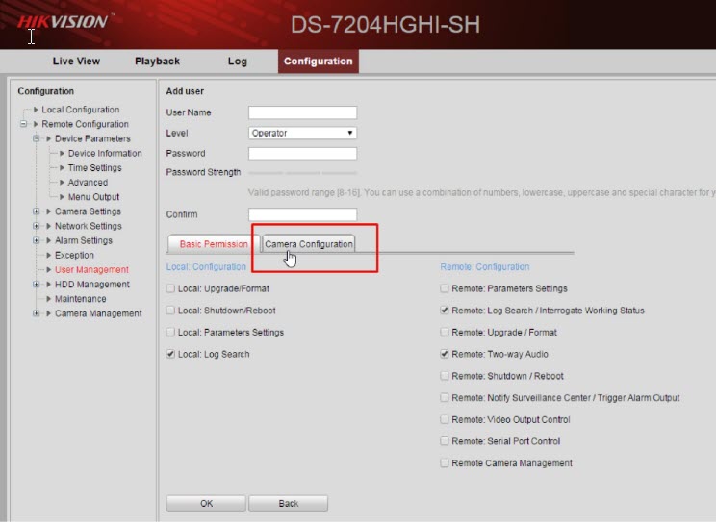The image size is (716, 522).
Task: Uncheck Local: Log Search
Action: point(171,355)
